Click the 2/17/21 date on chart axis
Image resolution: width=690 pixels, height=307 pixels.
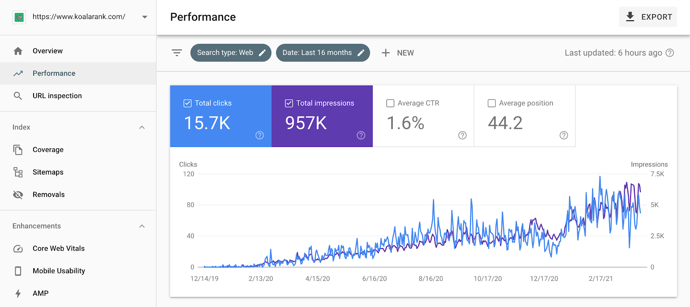click(601, 279)
